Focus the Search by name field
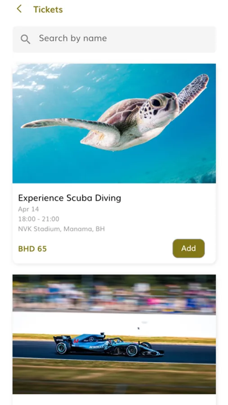The width and height of the screenshot is (228, 405). pyautogui.click(x=114, y=39)
